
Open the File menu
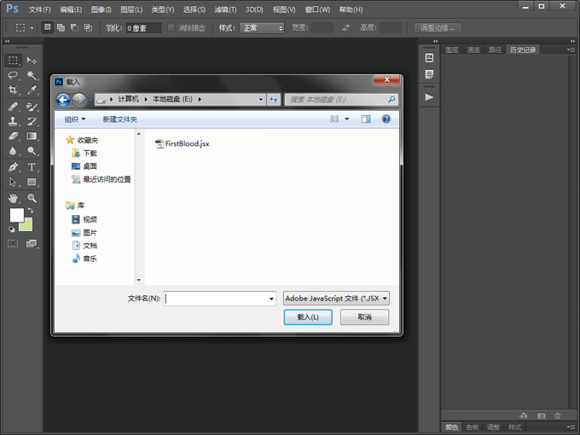point(39,9)
